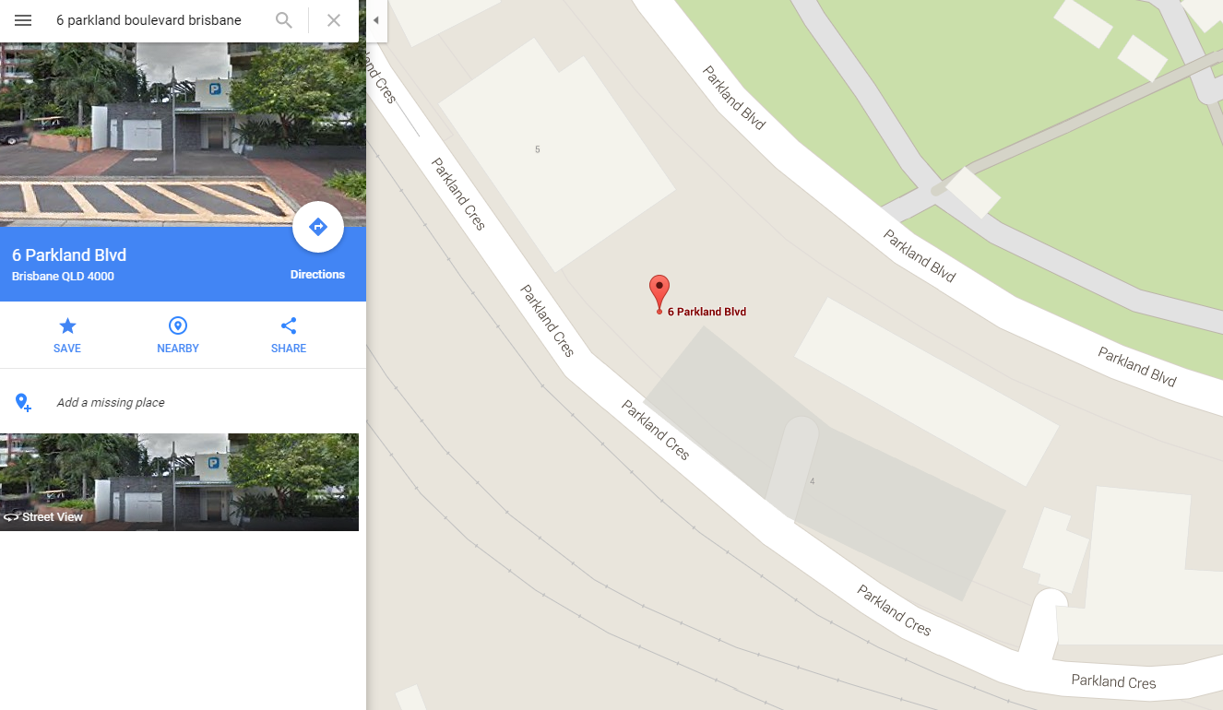The width and height of the screenshot is (1223, 710).
Task: Share this location icon
Action: click(289, 325)
